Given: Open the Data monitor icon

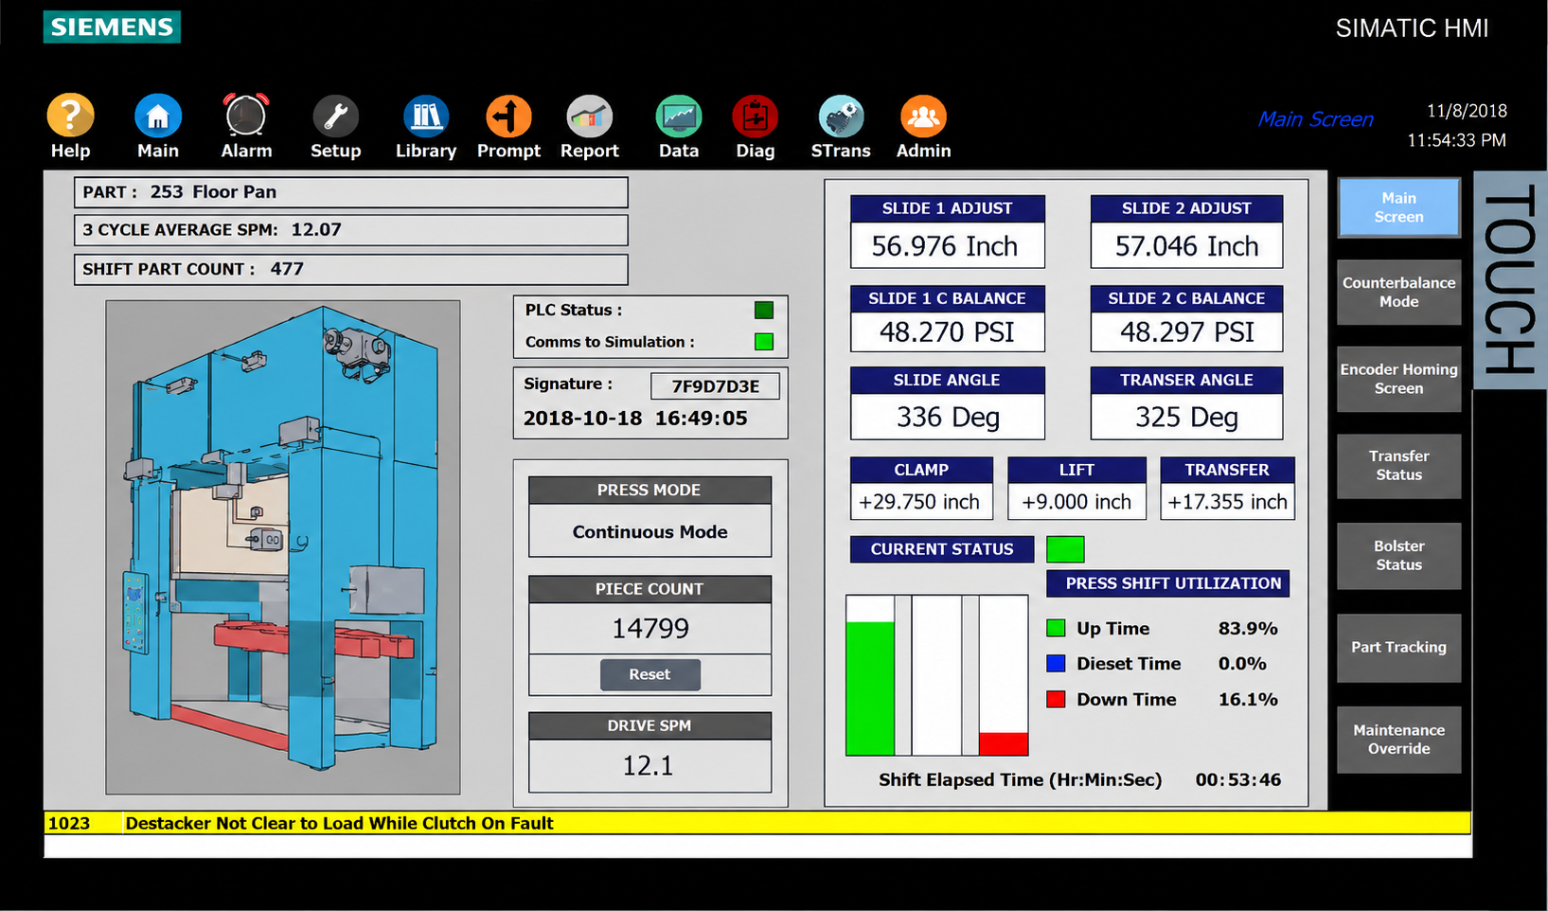Looking at the screenshot, I should pyautogui.click(x=679, y=116).
